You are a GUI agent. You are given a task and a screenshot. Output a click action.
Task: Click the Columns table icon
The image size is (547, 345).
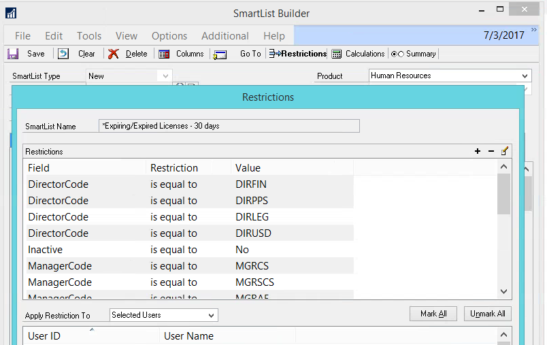coord(164,54)
